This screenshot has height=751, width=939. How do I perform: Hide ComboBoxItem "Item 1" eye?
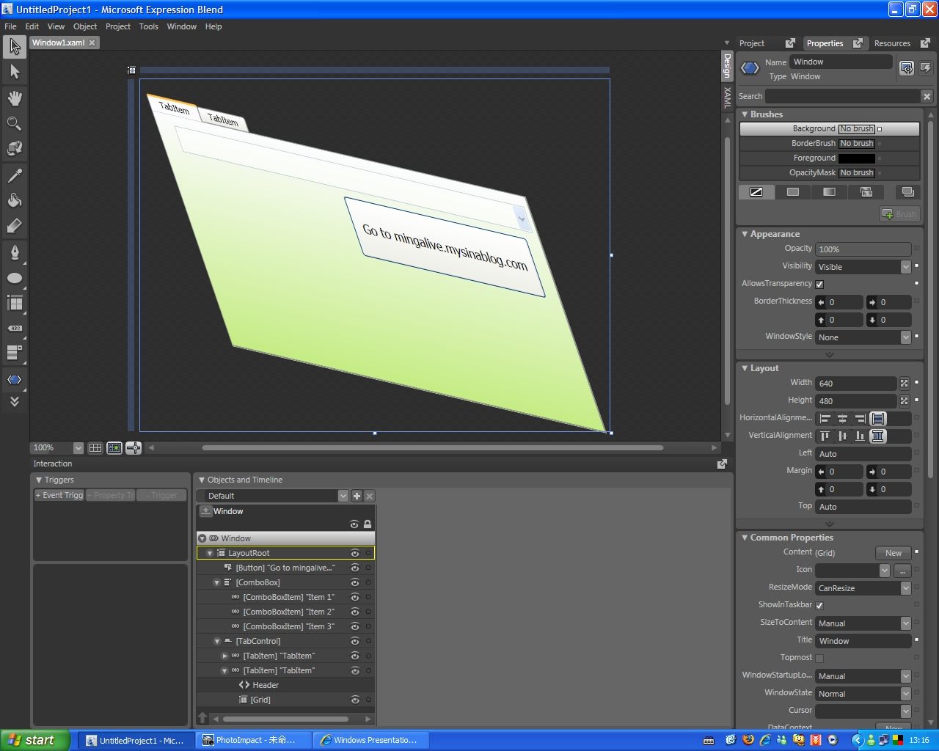(x=355, y=597)
